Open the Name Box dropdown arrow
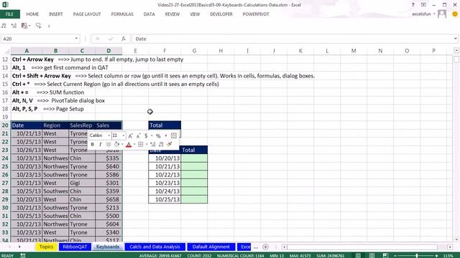The image size is (460, 258). coord(76,39)
